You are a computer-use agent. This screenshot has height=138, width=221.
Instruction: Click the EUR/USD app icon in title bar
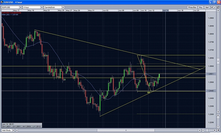click(x=2, y=2)
